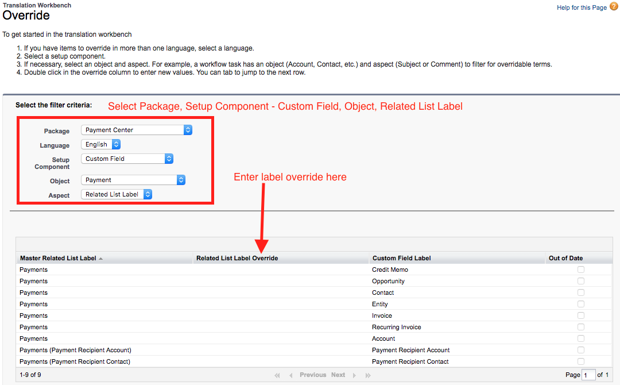Select the Opportunity custom field label cell
The image size is (620, 385).
(x=388, y=281)
